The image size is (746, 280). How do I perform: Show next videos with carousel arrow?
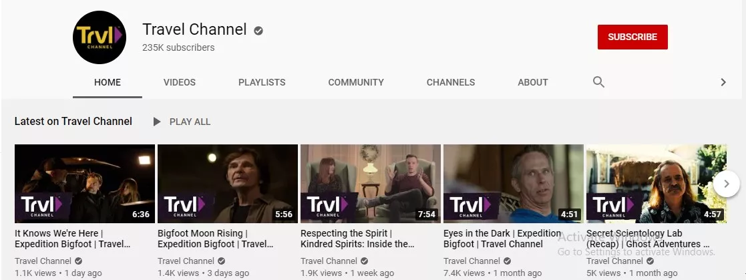point(727,184)
